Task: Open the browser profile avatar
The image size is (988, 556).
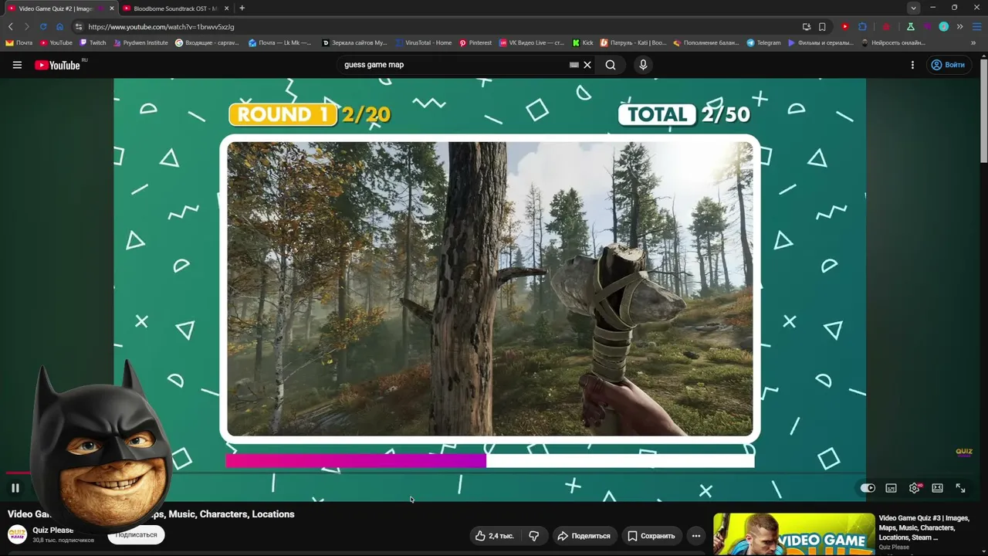Action: pos(943,27)
